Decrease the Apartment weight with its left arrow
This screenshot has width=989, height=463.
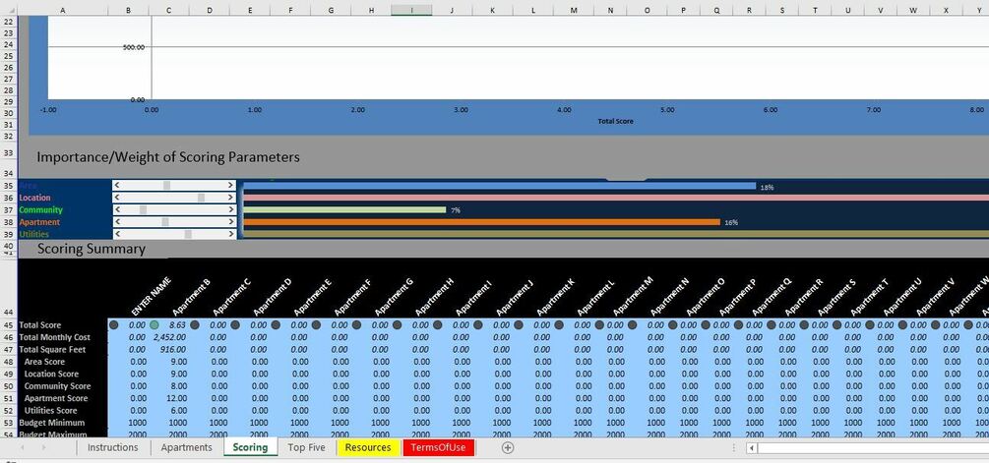click(117, 222)
